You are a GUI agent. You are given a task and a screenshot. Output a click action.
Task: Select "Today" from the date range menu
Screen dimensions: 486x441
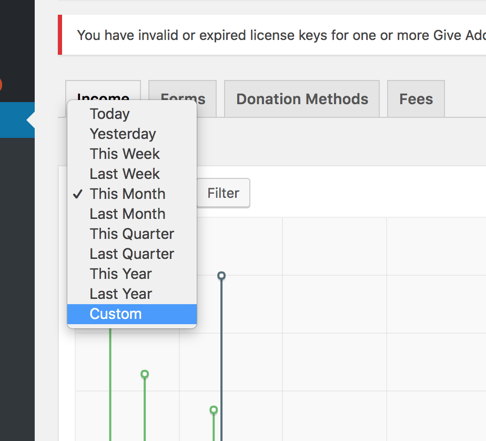pos(109,114)
